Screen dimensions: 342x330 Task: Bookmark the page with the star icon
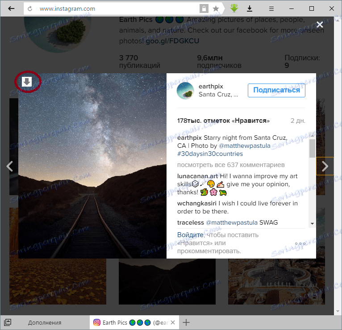tap(216, 9)
